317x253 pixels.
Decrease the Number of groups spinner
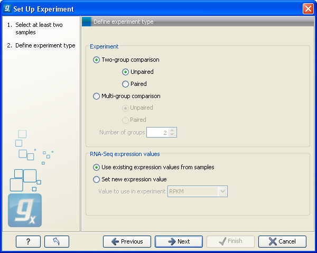point(172,134)
